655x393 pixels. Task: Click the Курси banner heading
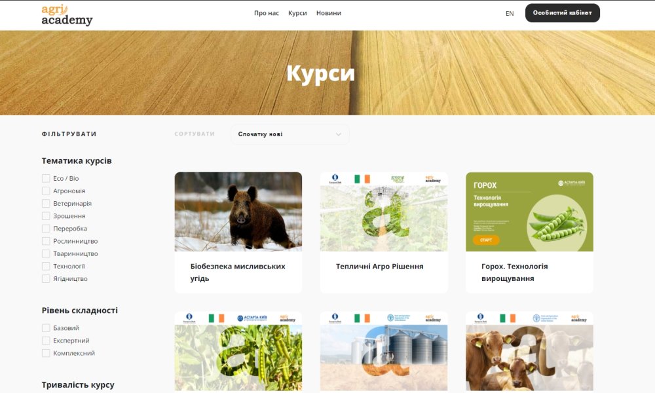coord(320,73)
